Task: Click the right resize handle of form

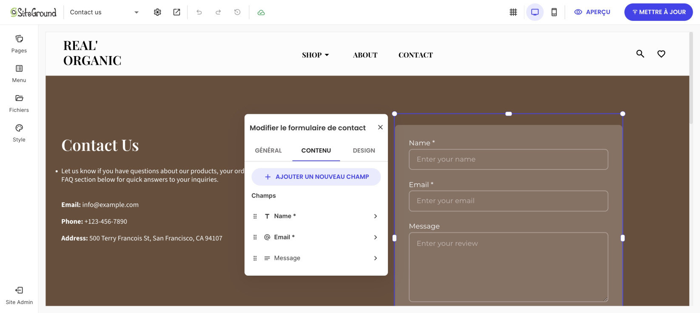Action: [623, 238]
